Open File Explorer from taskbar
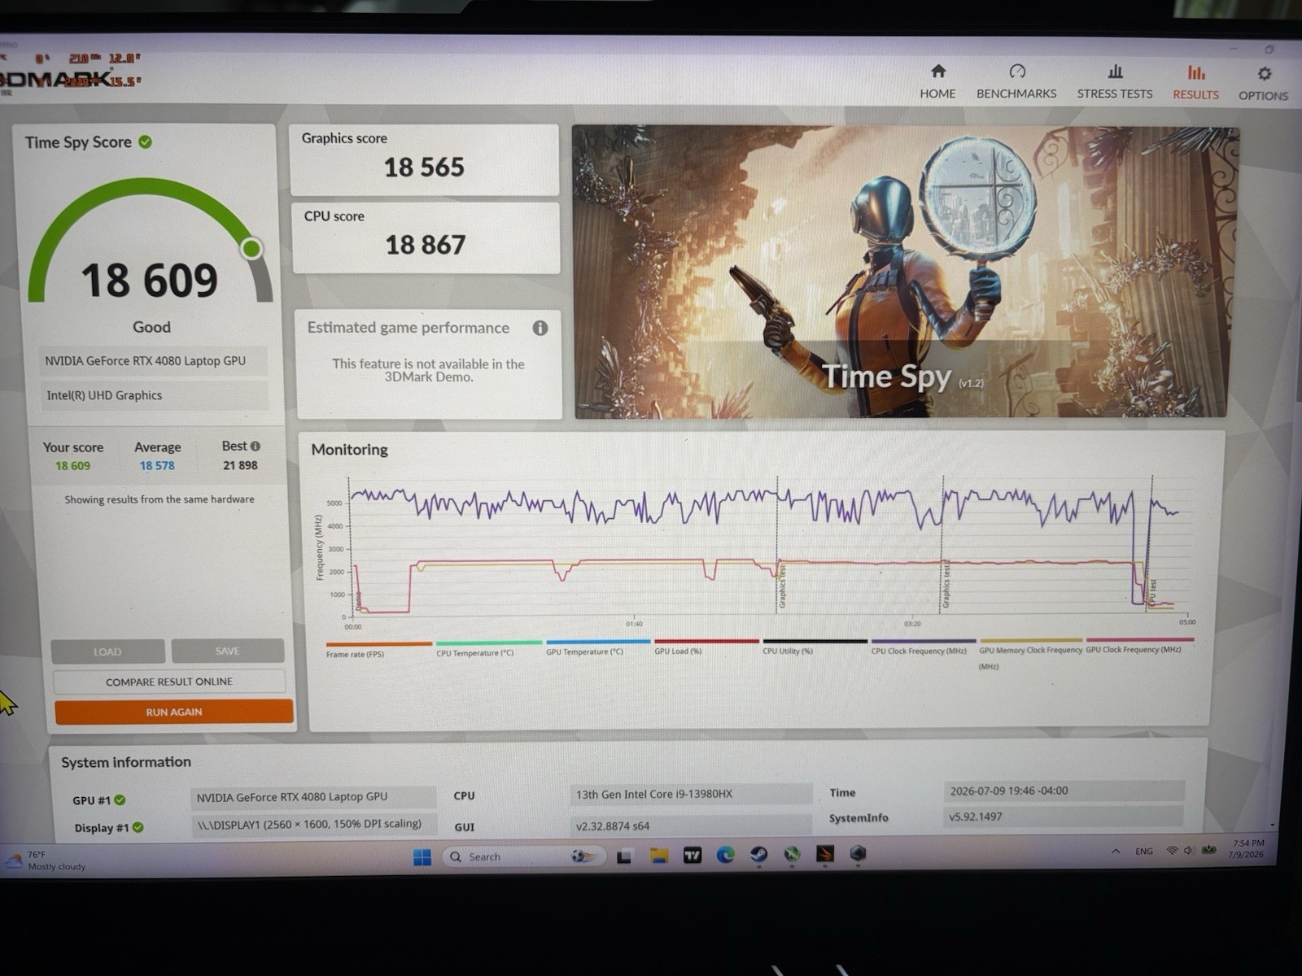 [658, 856]
